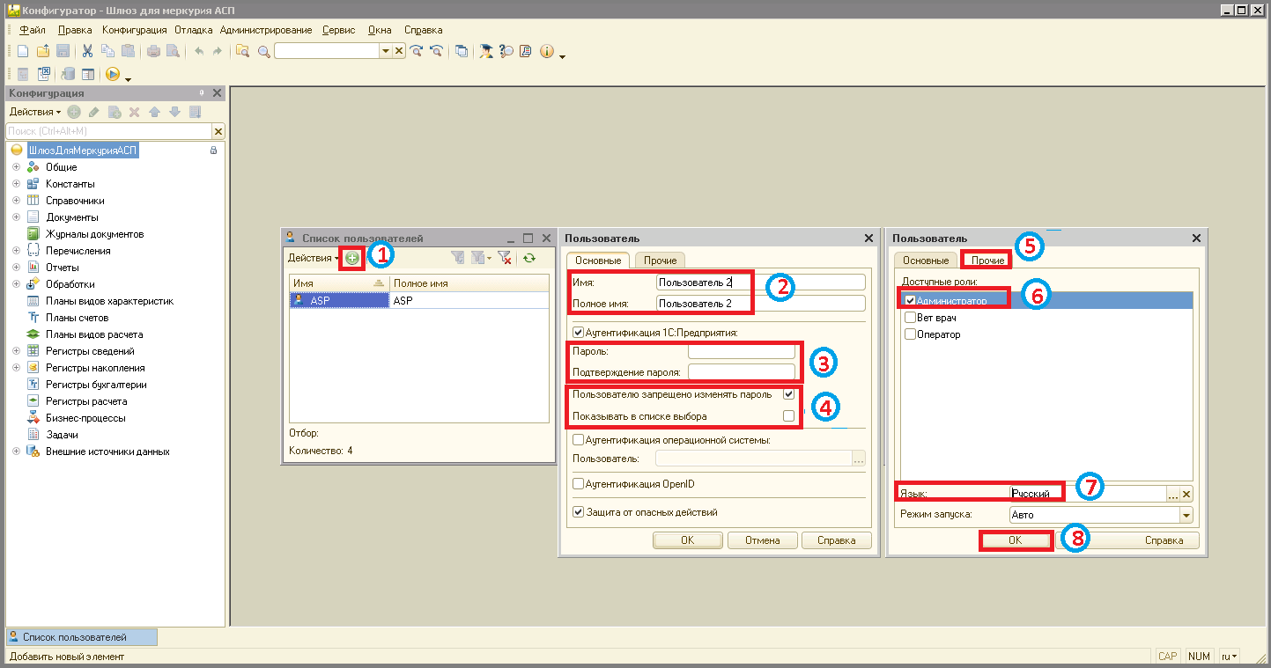The height and width of the screenshot is (668, 1271).
Task: Expand the Регистры сведений tree node
Action: click(x=16, y=351)
